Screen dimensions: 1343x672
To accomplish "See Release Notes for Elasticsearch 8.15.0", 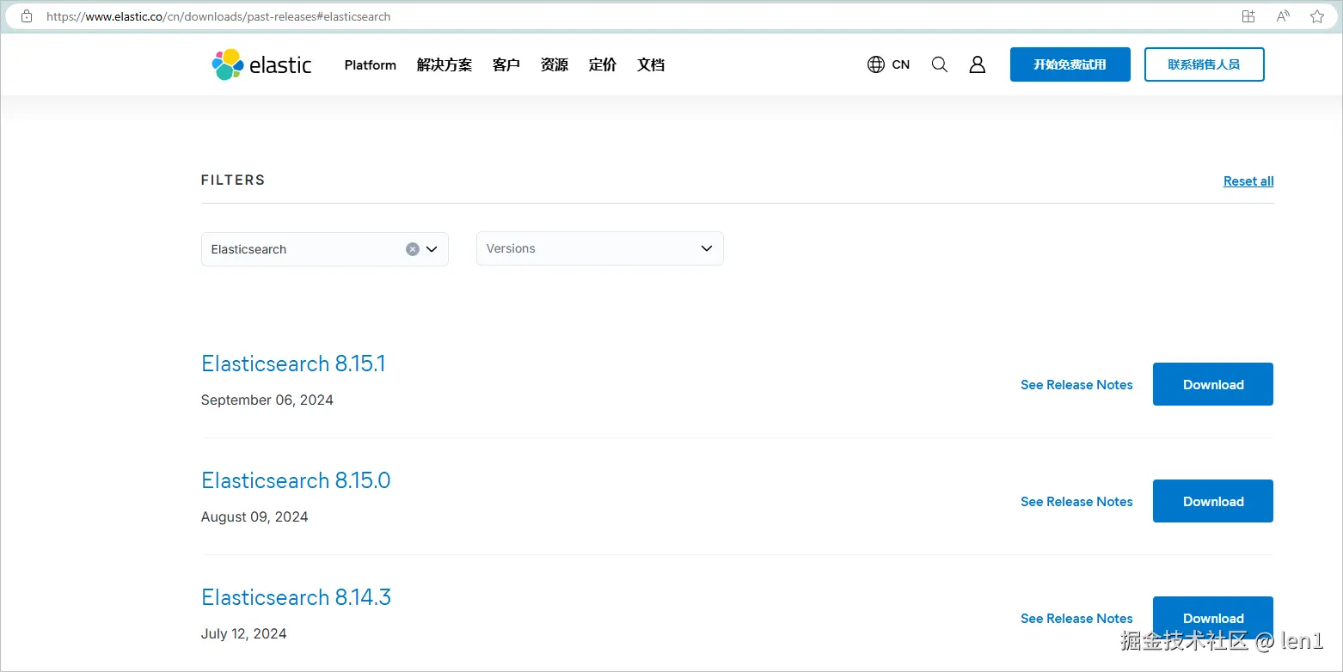I will point(1076,502).
